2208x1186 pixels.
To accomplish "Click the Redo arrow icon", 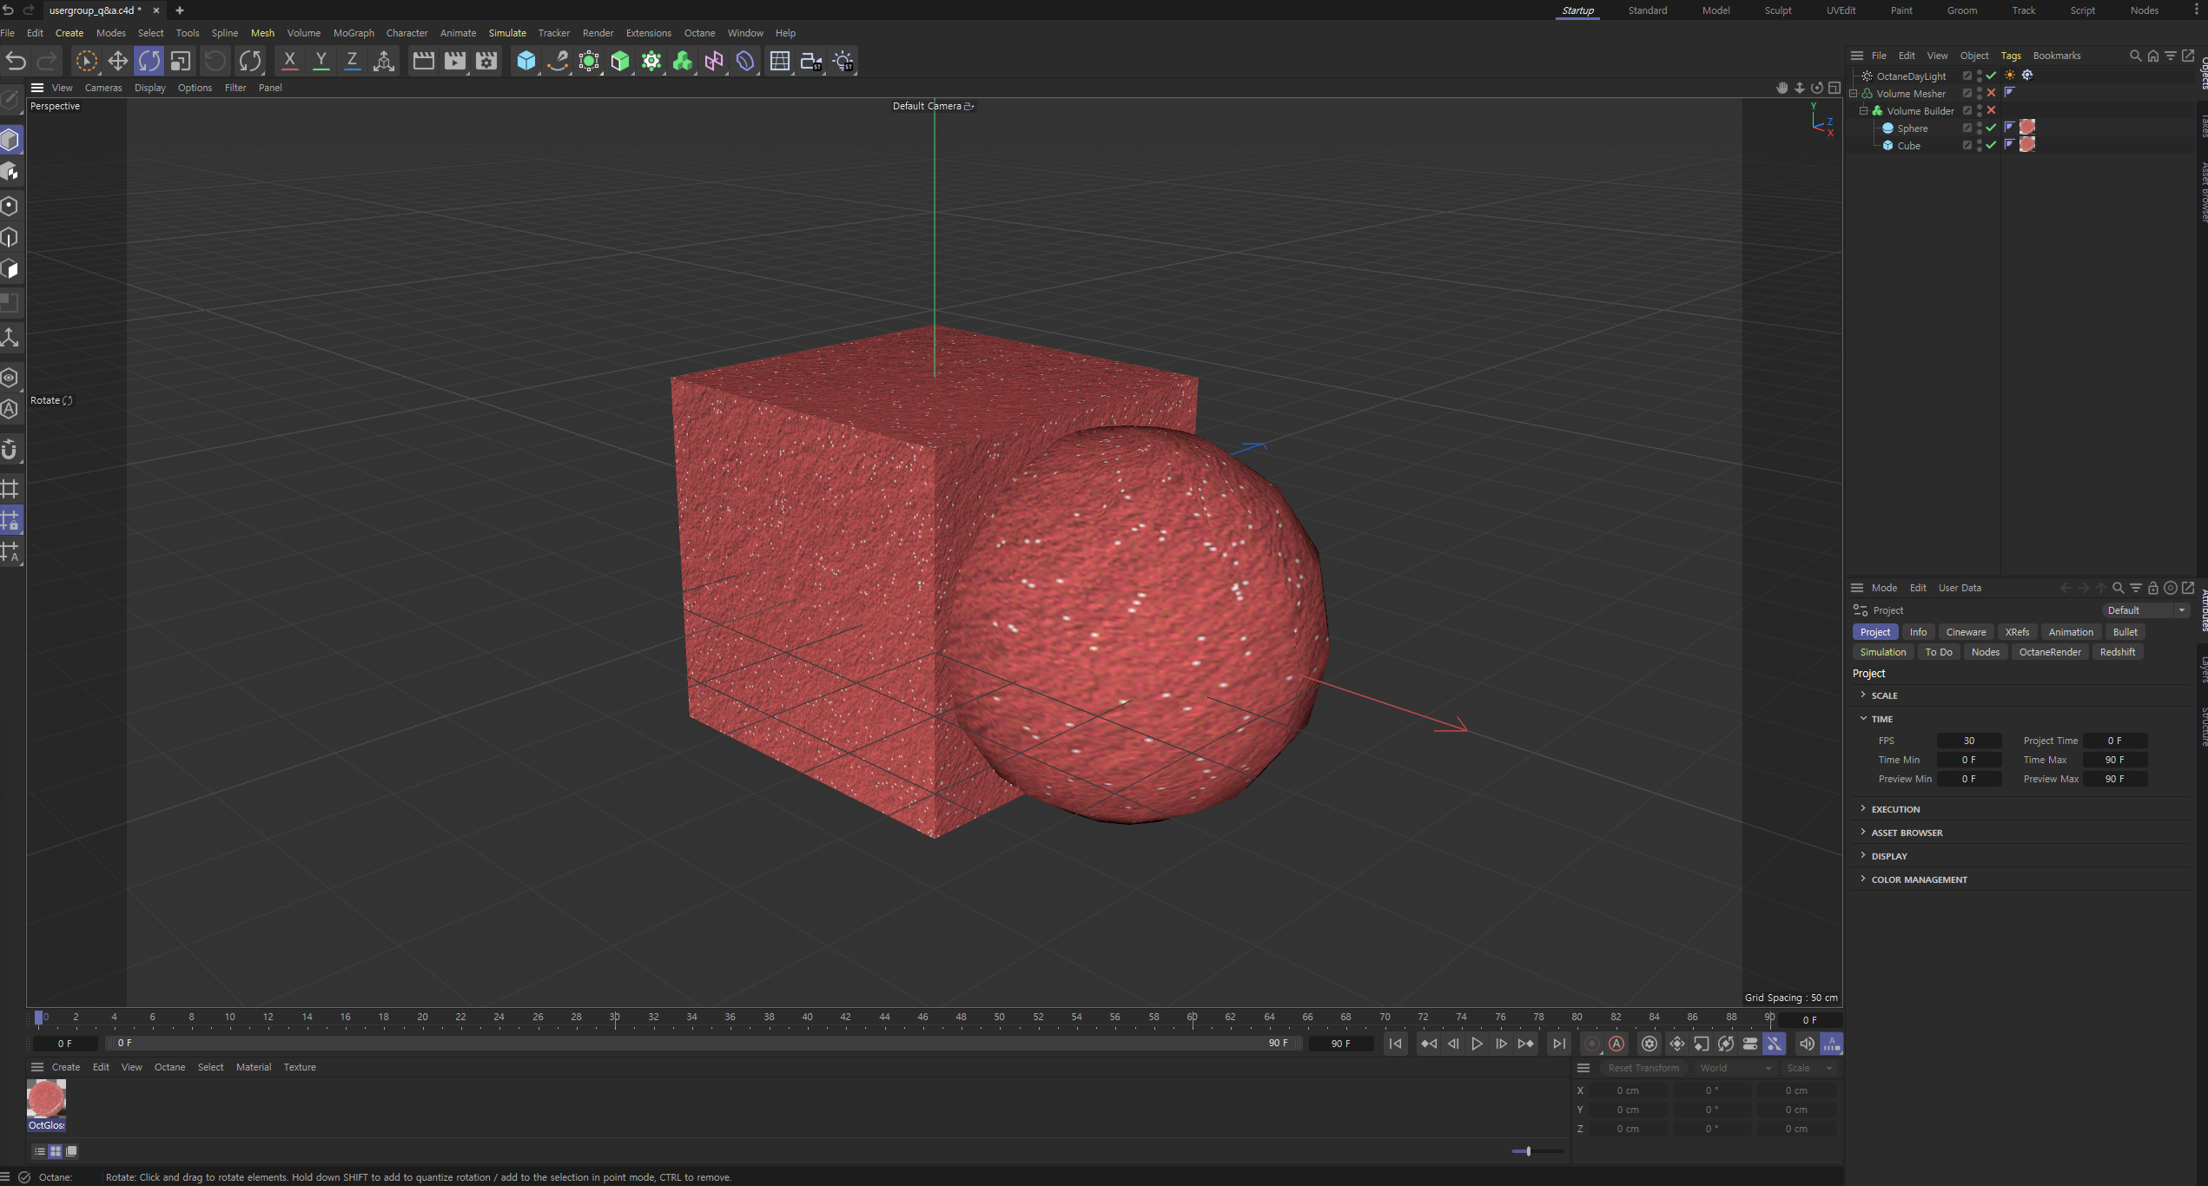I will pos(47,61).
